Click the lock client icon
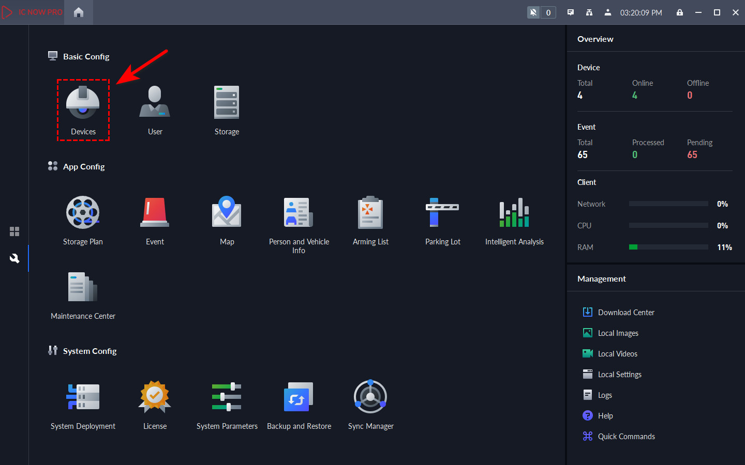 pyautogui.click(x=680, y=12)
